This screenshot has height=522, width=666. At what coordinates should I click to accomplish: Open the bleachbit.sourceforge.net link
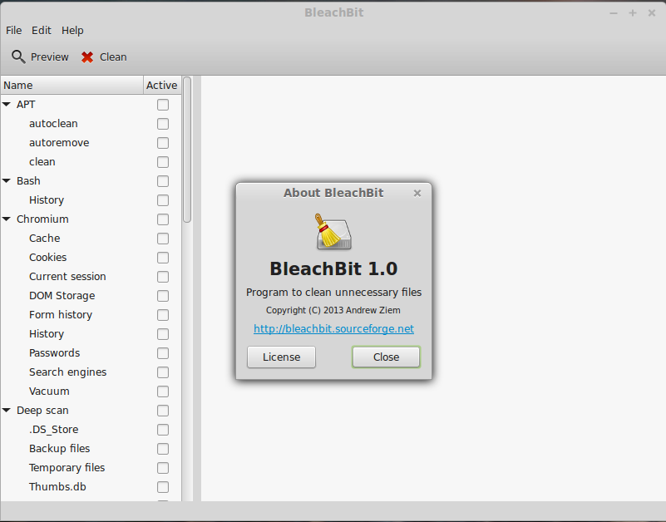(333, 328)
